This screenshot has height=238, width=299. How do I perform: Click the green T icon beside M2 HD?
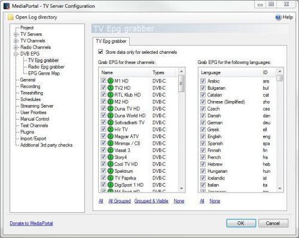pos(111,102)
